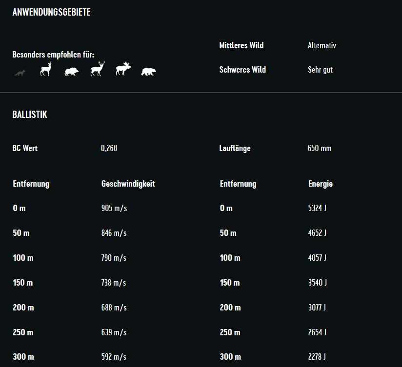The width and height of the screenshot is (402, 367).
Task: Click the red stag icon
Action: (98, 69)
